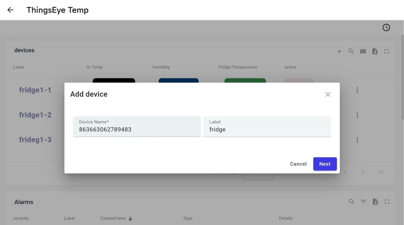Click the add device plus icon
The image size is (404, 225).
(x=339, y=51)
